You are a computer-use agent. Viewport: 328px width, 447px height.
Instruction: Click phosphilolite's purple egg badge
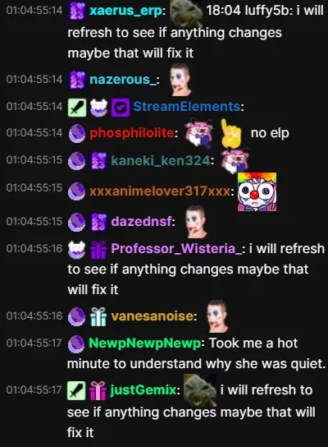pyautogui.click(x=77, y=134)
